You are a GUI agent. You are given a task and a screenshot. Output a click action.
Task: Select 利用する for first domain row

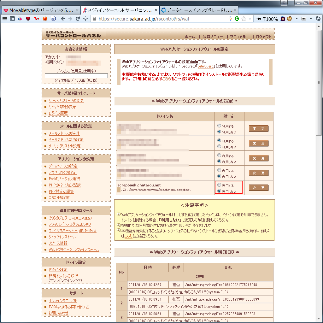coord(219,126)
